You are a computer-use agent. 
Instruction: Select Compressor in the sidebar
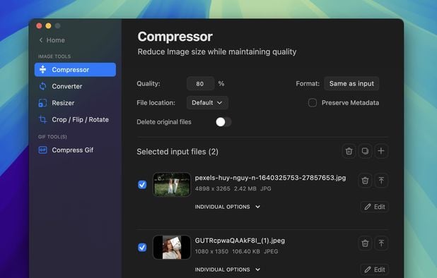tap(75, 69)
